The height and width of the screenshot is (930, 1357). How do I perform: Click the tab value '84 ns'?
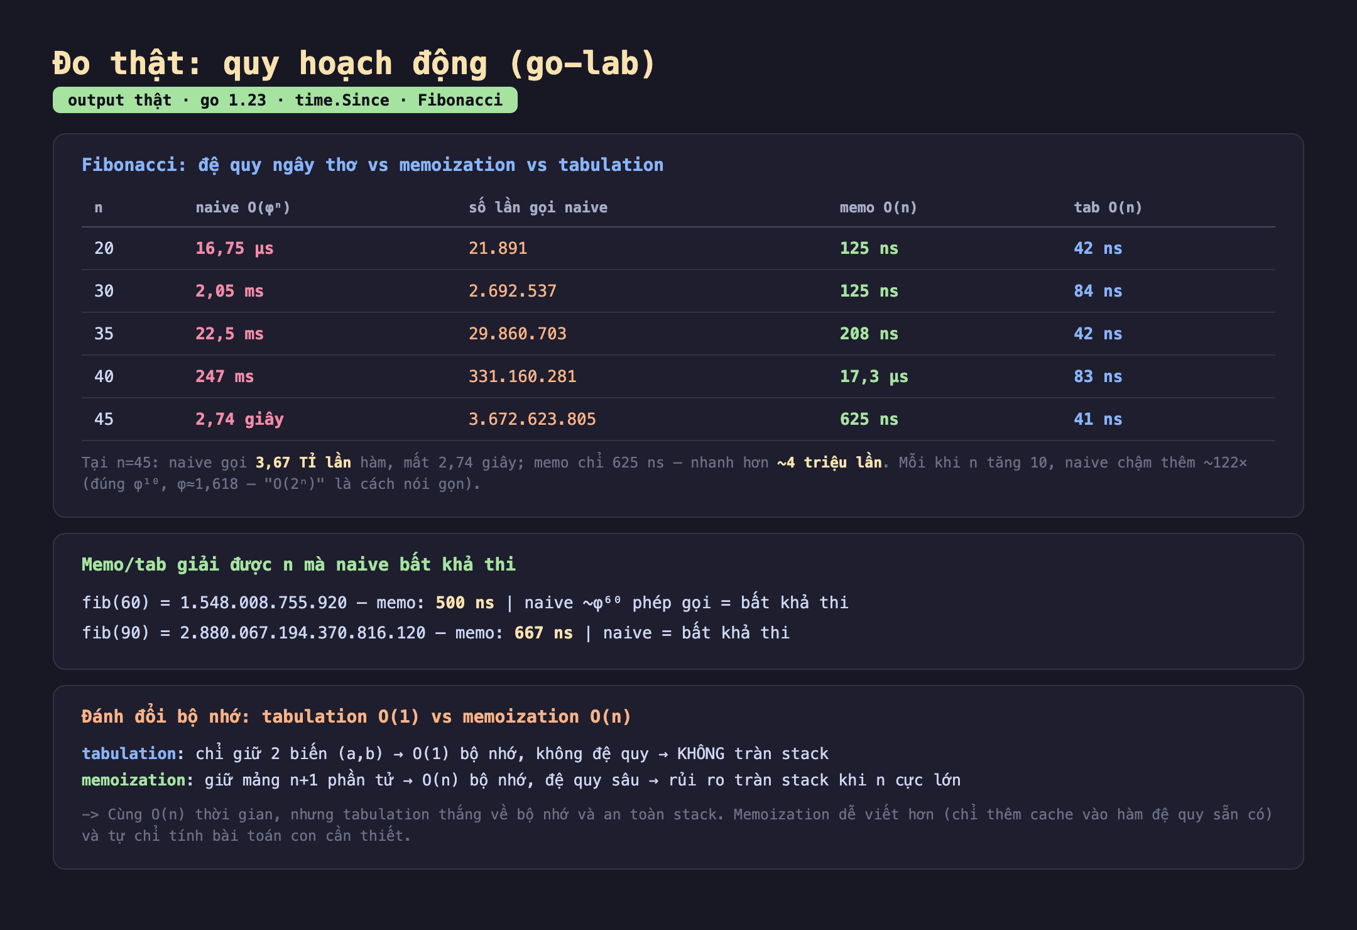[x=1098, y=291]
